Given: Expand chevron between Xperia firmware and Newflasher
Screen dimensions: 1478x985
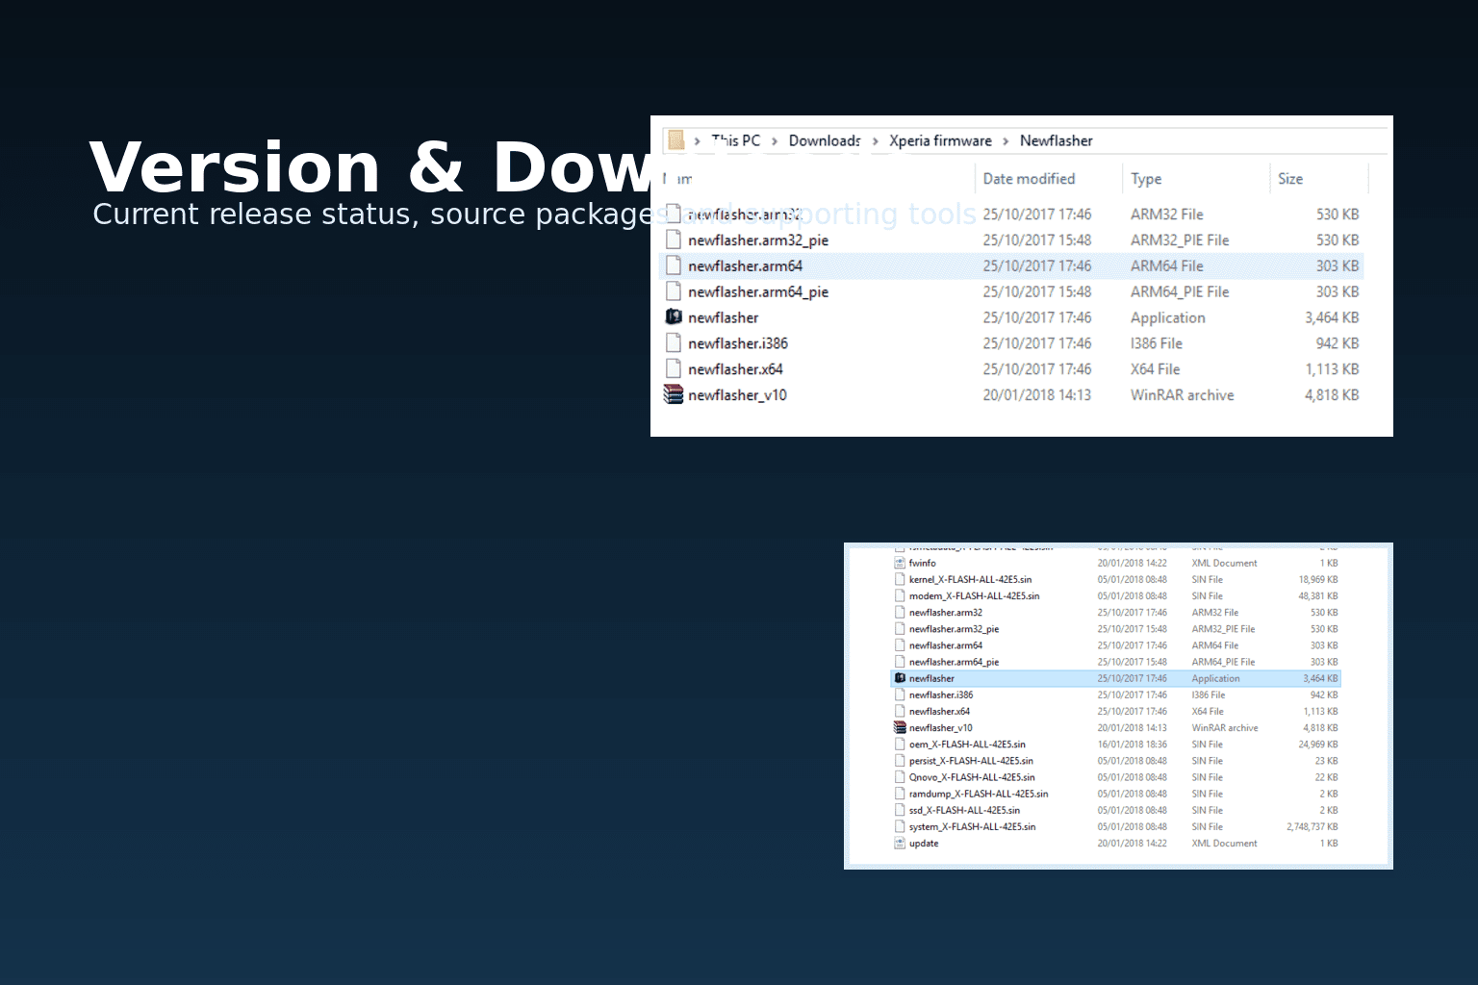Looking at the screenshot, I should pos(1006,141).
